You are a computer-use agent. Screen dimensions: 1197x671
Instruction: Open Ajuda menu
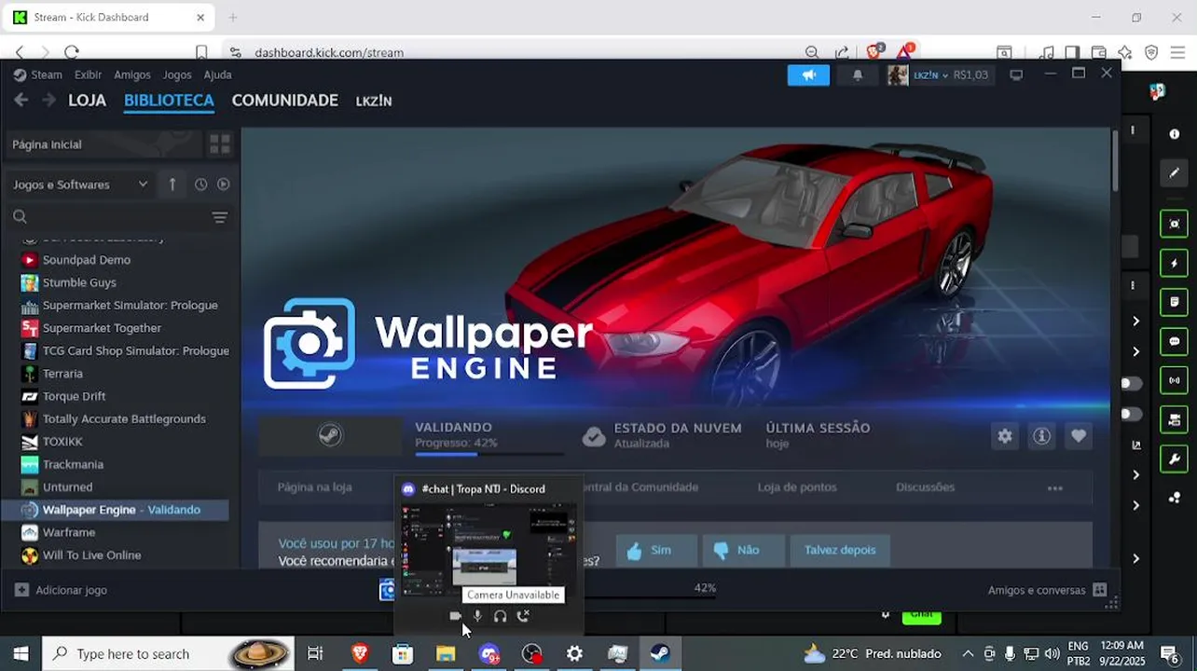(218, 75)
